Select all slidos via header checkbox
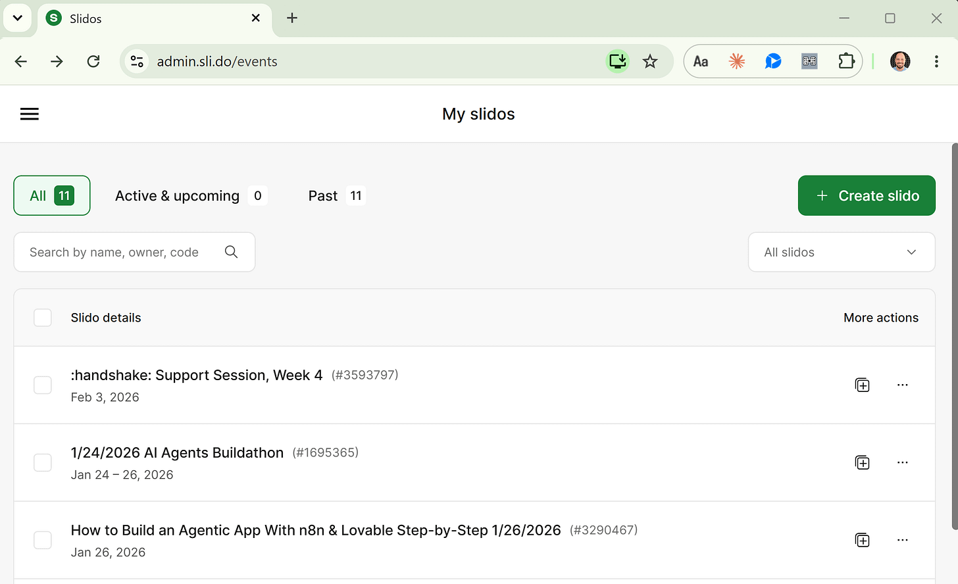This screenshot has width=958, height=584. [x=43, y=318]
